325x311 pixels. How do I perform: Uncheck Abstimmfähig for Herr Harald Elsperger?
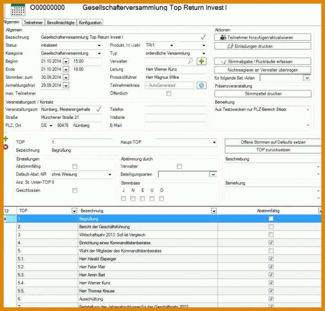pos(271,258)
